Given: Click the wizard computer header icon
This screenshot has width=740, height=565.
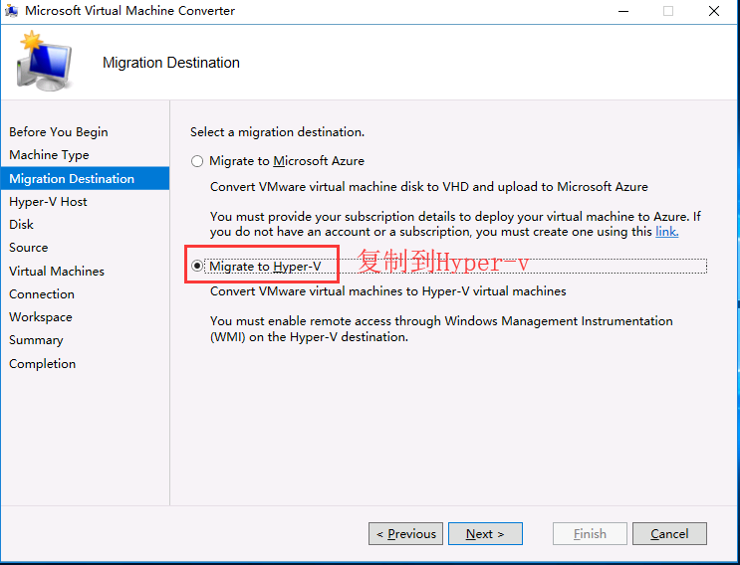Looking at the screenshot, I should [x=44, y=62].
